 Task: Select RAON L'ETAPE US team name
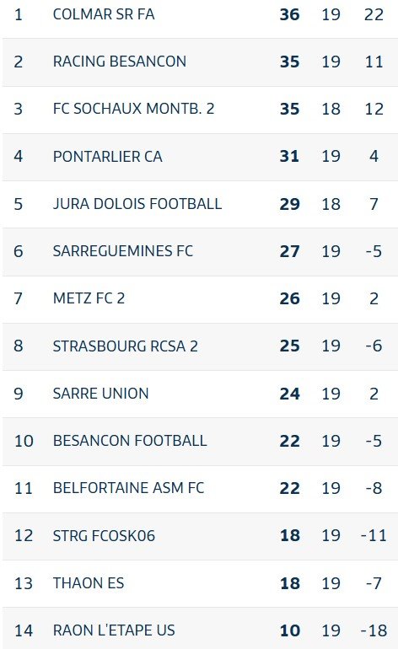coord(114,630)
